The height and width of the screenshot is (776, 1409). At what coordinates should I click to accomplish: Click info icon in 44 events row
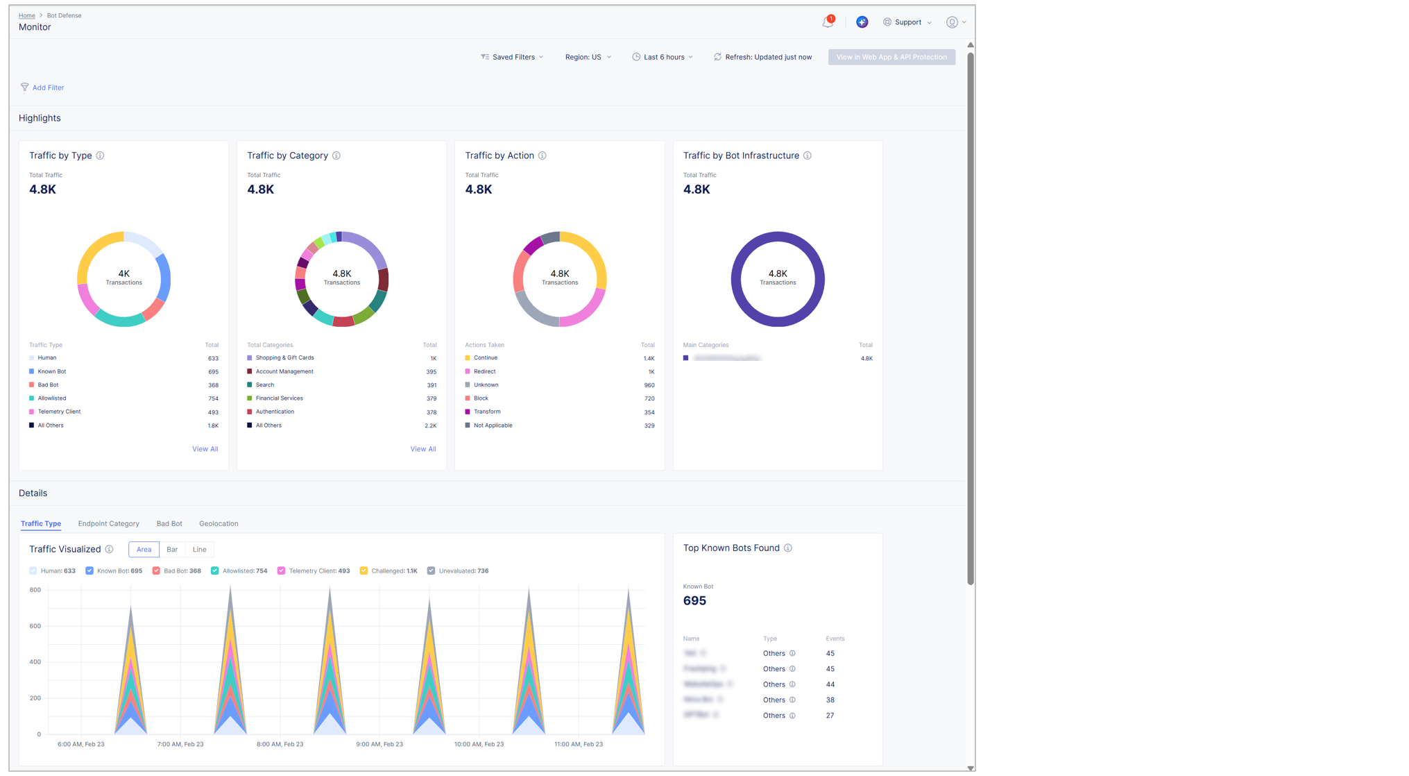792,684
